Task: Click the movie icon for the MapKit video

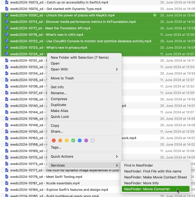Action: (x=6, y=15)
